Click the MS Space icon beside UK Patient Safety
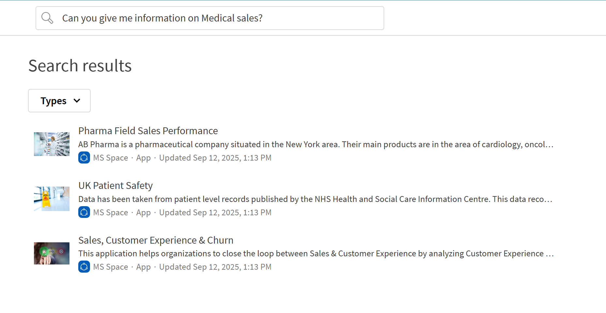This screenshot has width=606, height=313. pos(84,212)
